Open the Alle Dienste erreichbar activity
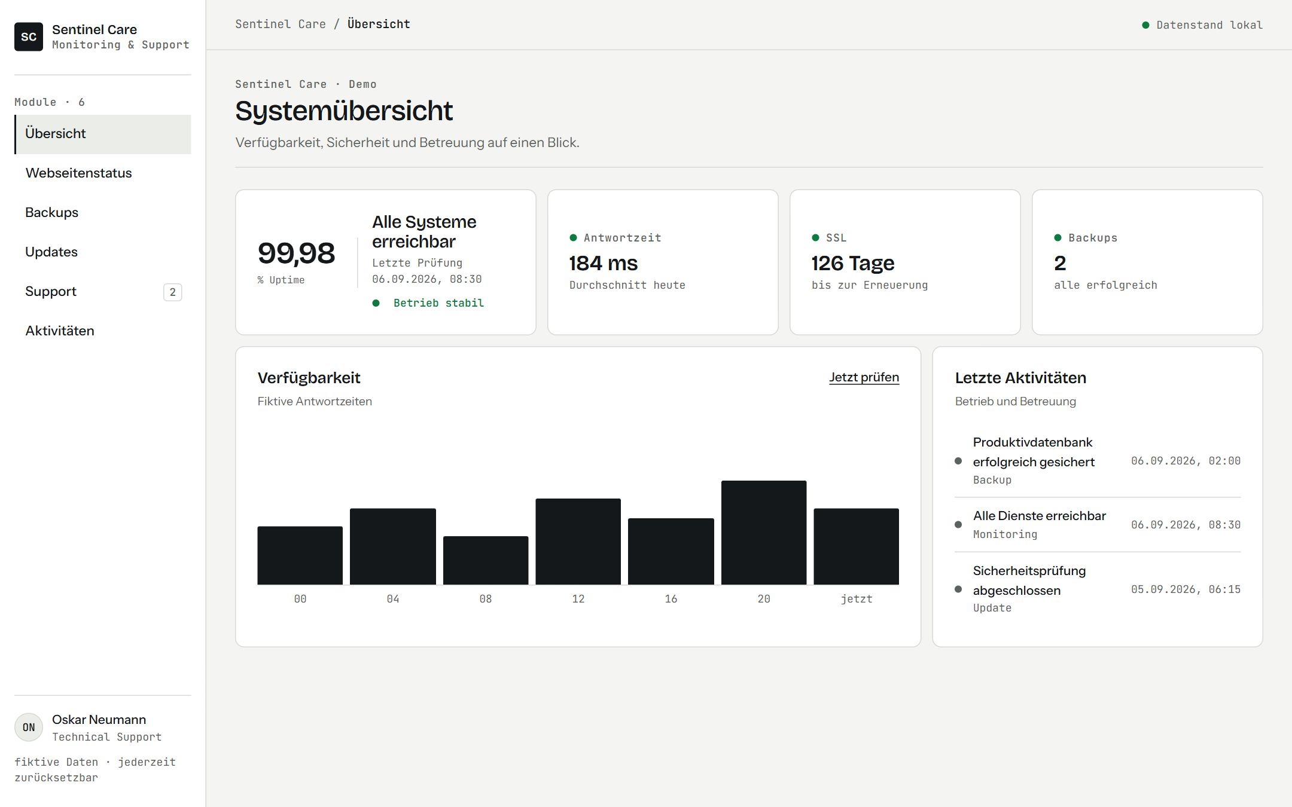The image size is (1292, 807). [x=1098, y=525]
